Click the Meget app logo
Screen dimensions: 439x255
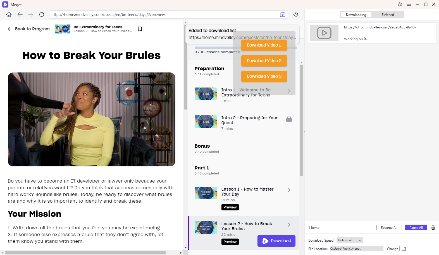[5, 4]
